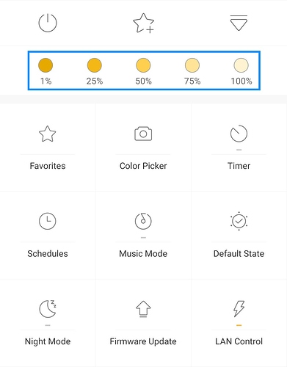Toggle Night Mode moon icon
This screenshot has width=287, height=367.
[x=48, y=308]
